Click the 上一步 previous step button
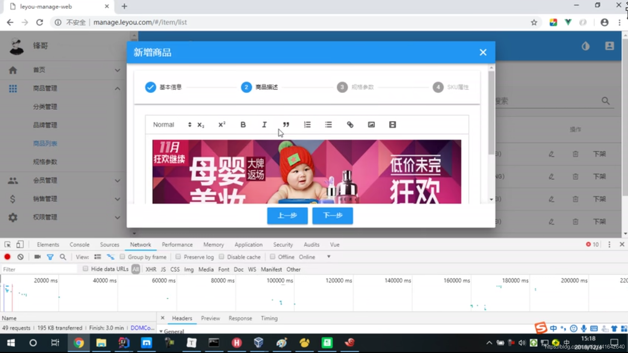This screenshot has width=628, height=353. [x=287, y=215]
